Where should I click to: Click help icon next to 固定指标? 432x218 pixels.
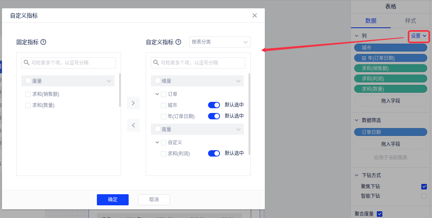click(x=44, y=42)
